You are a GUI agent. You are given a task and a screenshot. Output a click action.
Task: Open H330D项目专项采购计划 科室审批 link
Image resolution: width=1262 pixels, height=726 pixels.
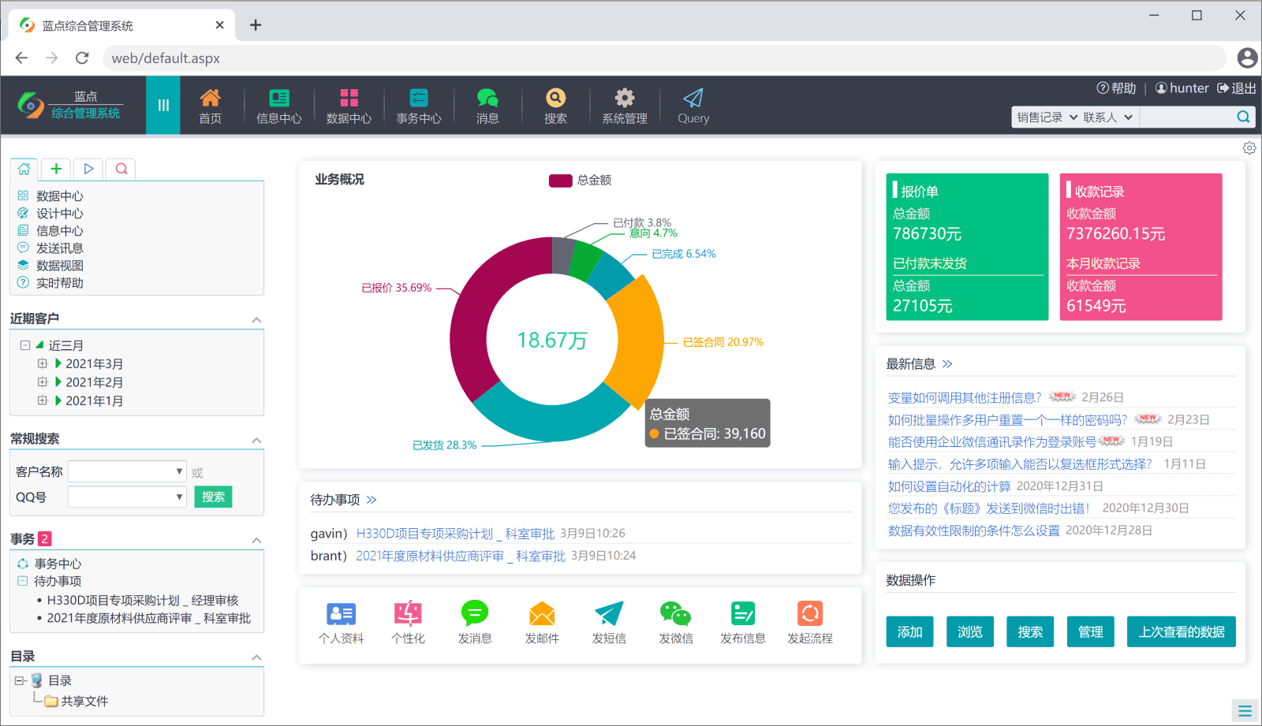455,534
